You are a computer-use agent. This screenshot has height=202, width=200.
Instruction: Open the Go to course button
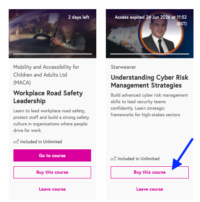(52, 155)
